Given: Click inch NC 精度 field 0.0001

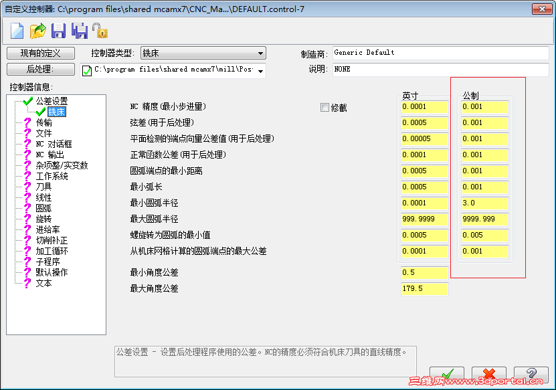Looking at the screenshot, I should point(424,107).
